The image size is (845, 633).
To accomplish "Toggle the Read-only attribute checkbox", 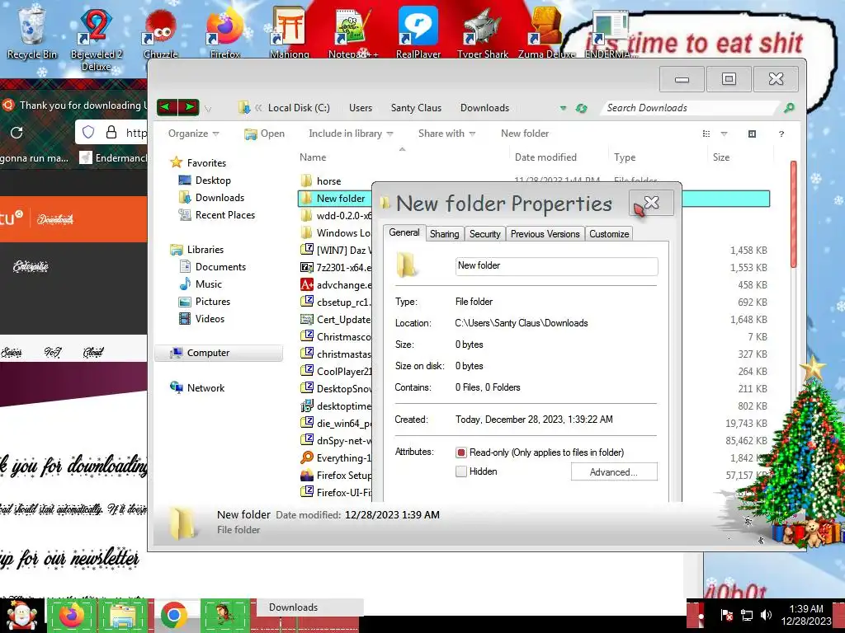I will [460, 452].
